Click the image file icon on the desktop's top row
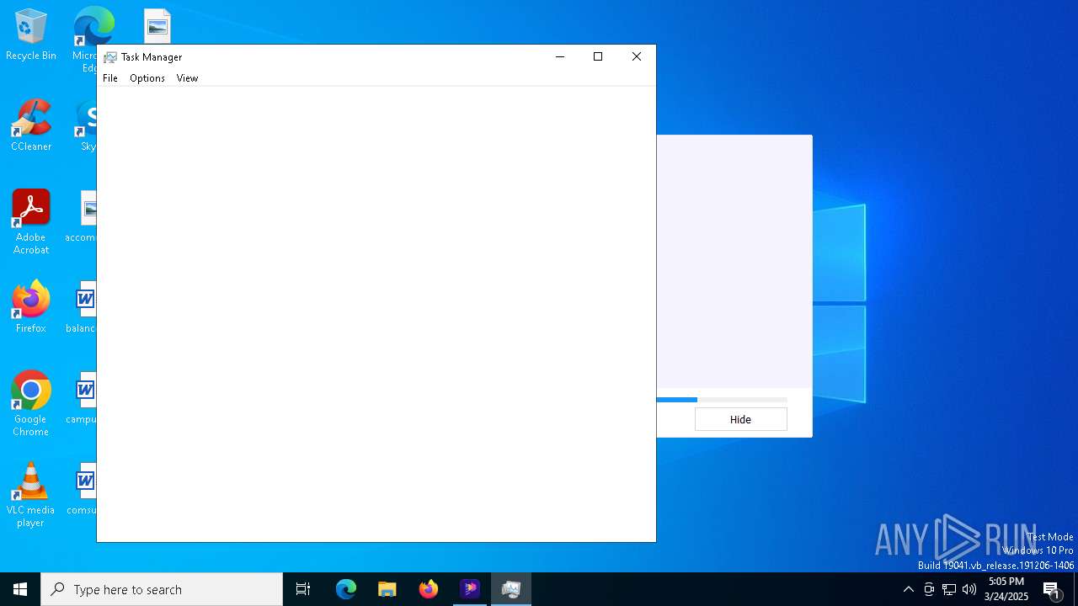 157,26
